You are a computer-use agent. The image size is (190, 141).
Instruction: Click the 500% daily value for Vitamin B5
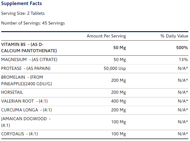coord(182,48)
